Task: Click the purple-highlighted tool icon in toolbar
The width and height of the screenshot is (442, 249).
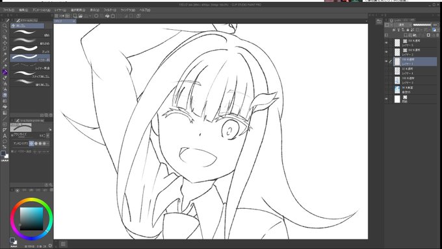Action: (x=5, y=72)
